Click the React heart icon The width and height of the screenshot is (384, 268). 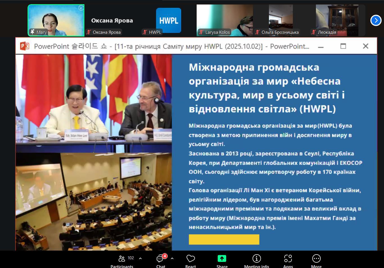pyautogui.click(x=190, y=258)
